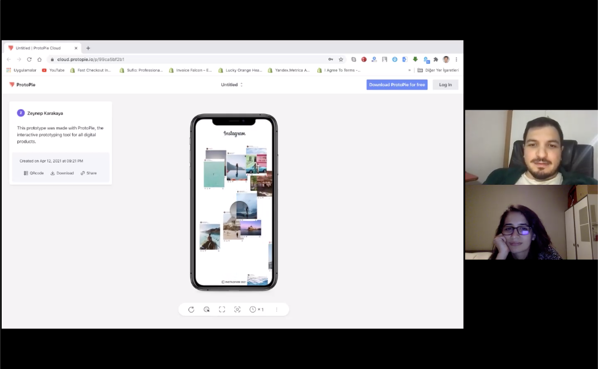Open the Chrome profile avatar

click(x=446, y=59)
